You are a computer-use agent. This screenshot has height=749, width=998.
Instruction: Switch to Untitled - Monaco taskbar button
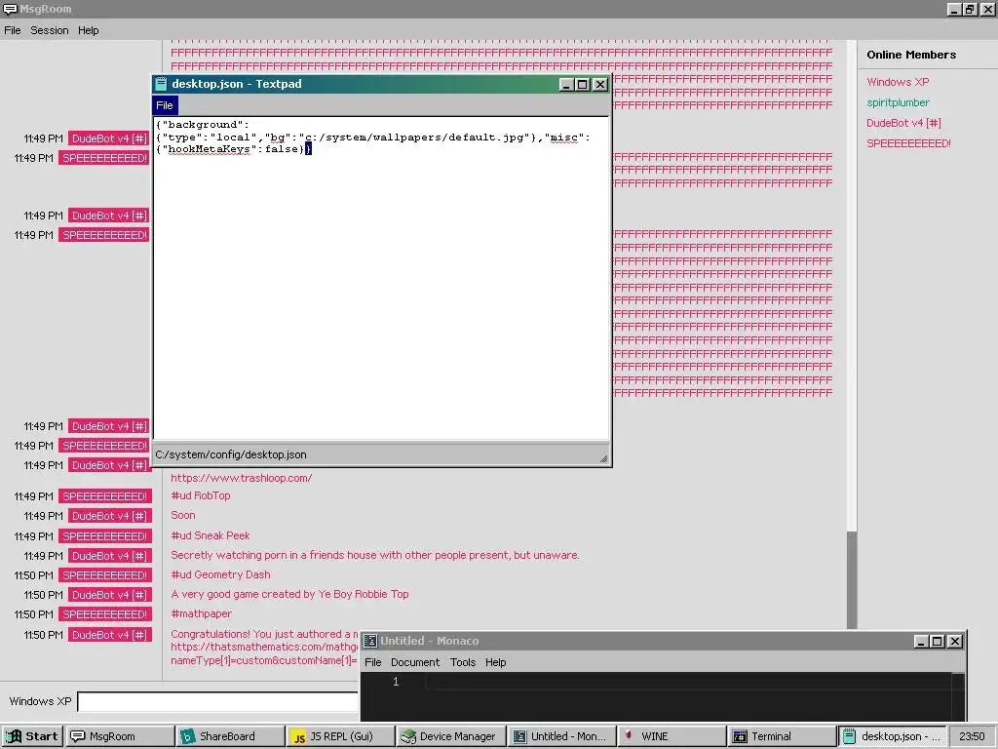560,736
